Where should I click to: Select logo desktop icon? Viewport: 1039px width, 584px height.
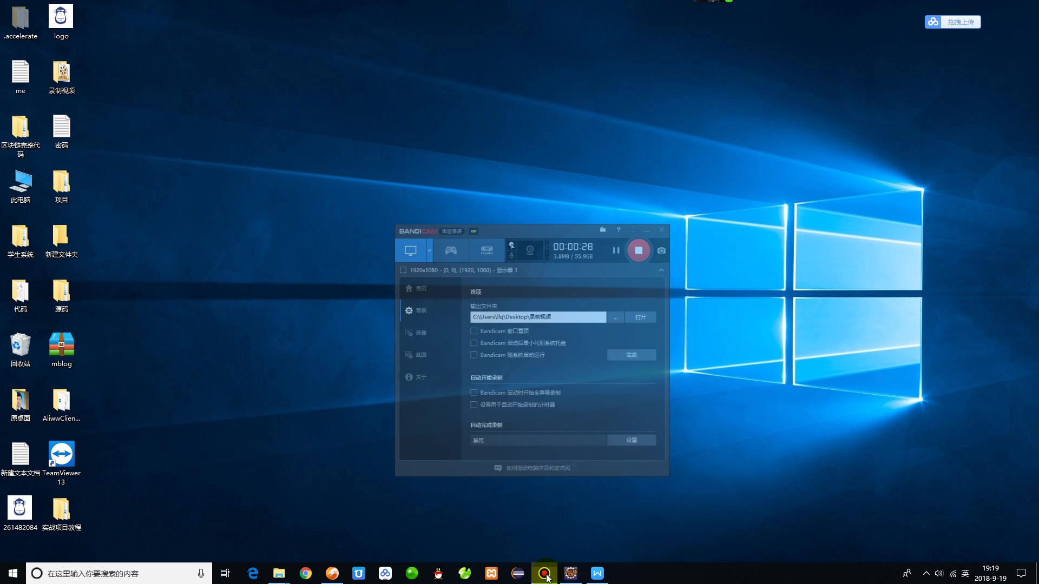61,23
